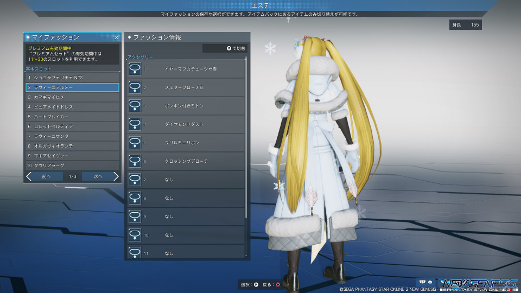Select slot 2 ラヴィーニアルメー
This screenshot has width=521, height=293.
tap(72, 87)
